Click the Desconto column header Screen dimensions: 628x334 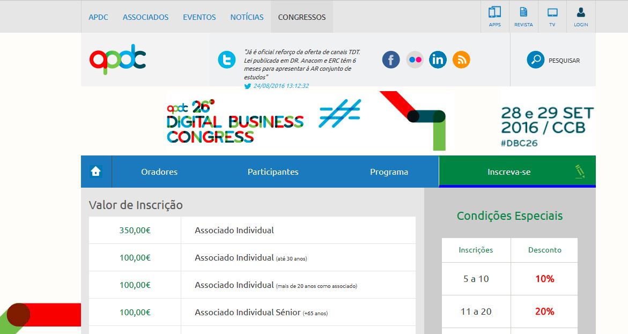coord(545,250)
